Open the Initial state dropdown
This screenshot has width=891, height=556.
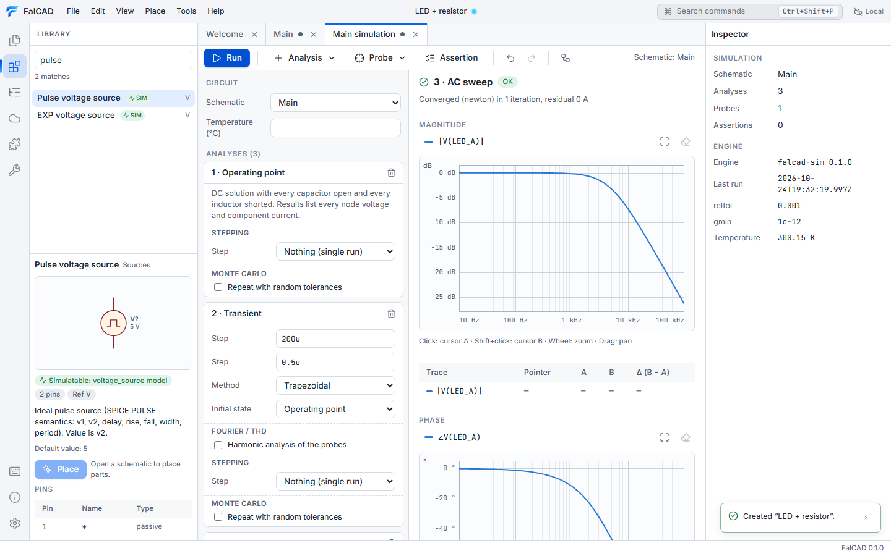point(335,409)
